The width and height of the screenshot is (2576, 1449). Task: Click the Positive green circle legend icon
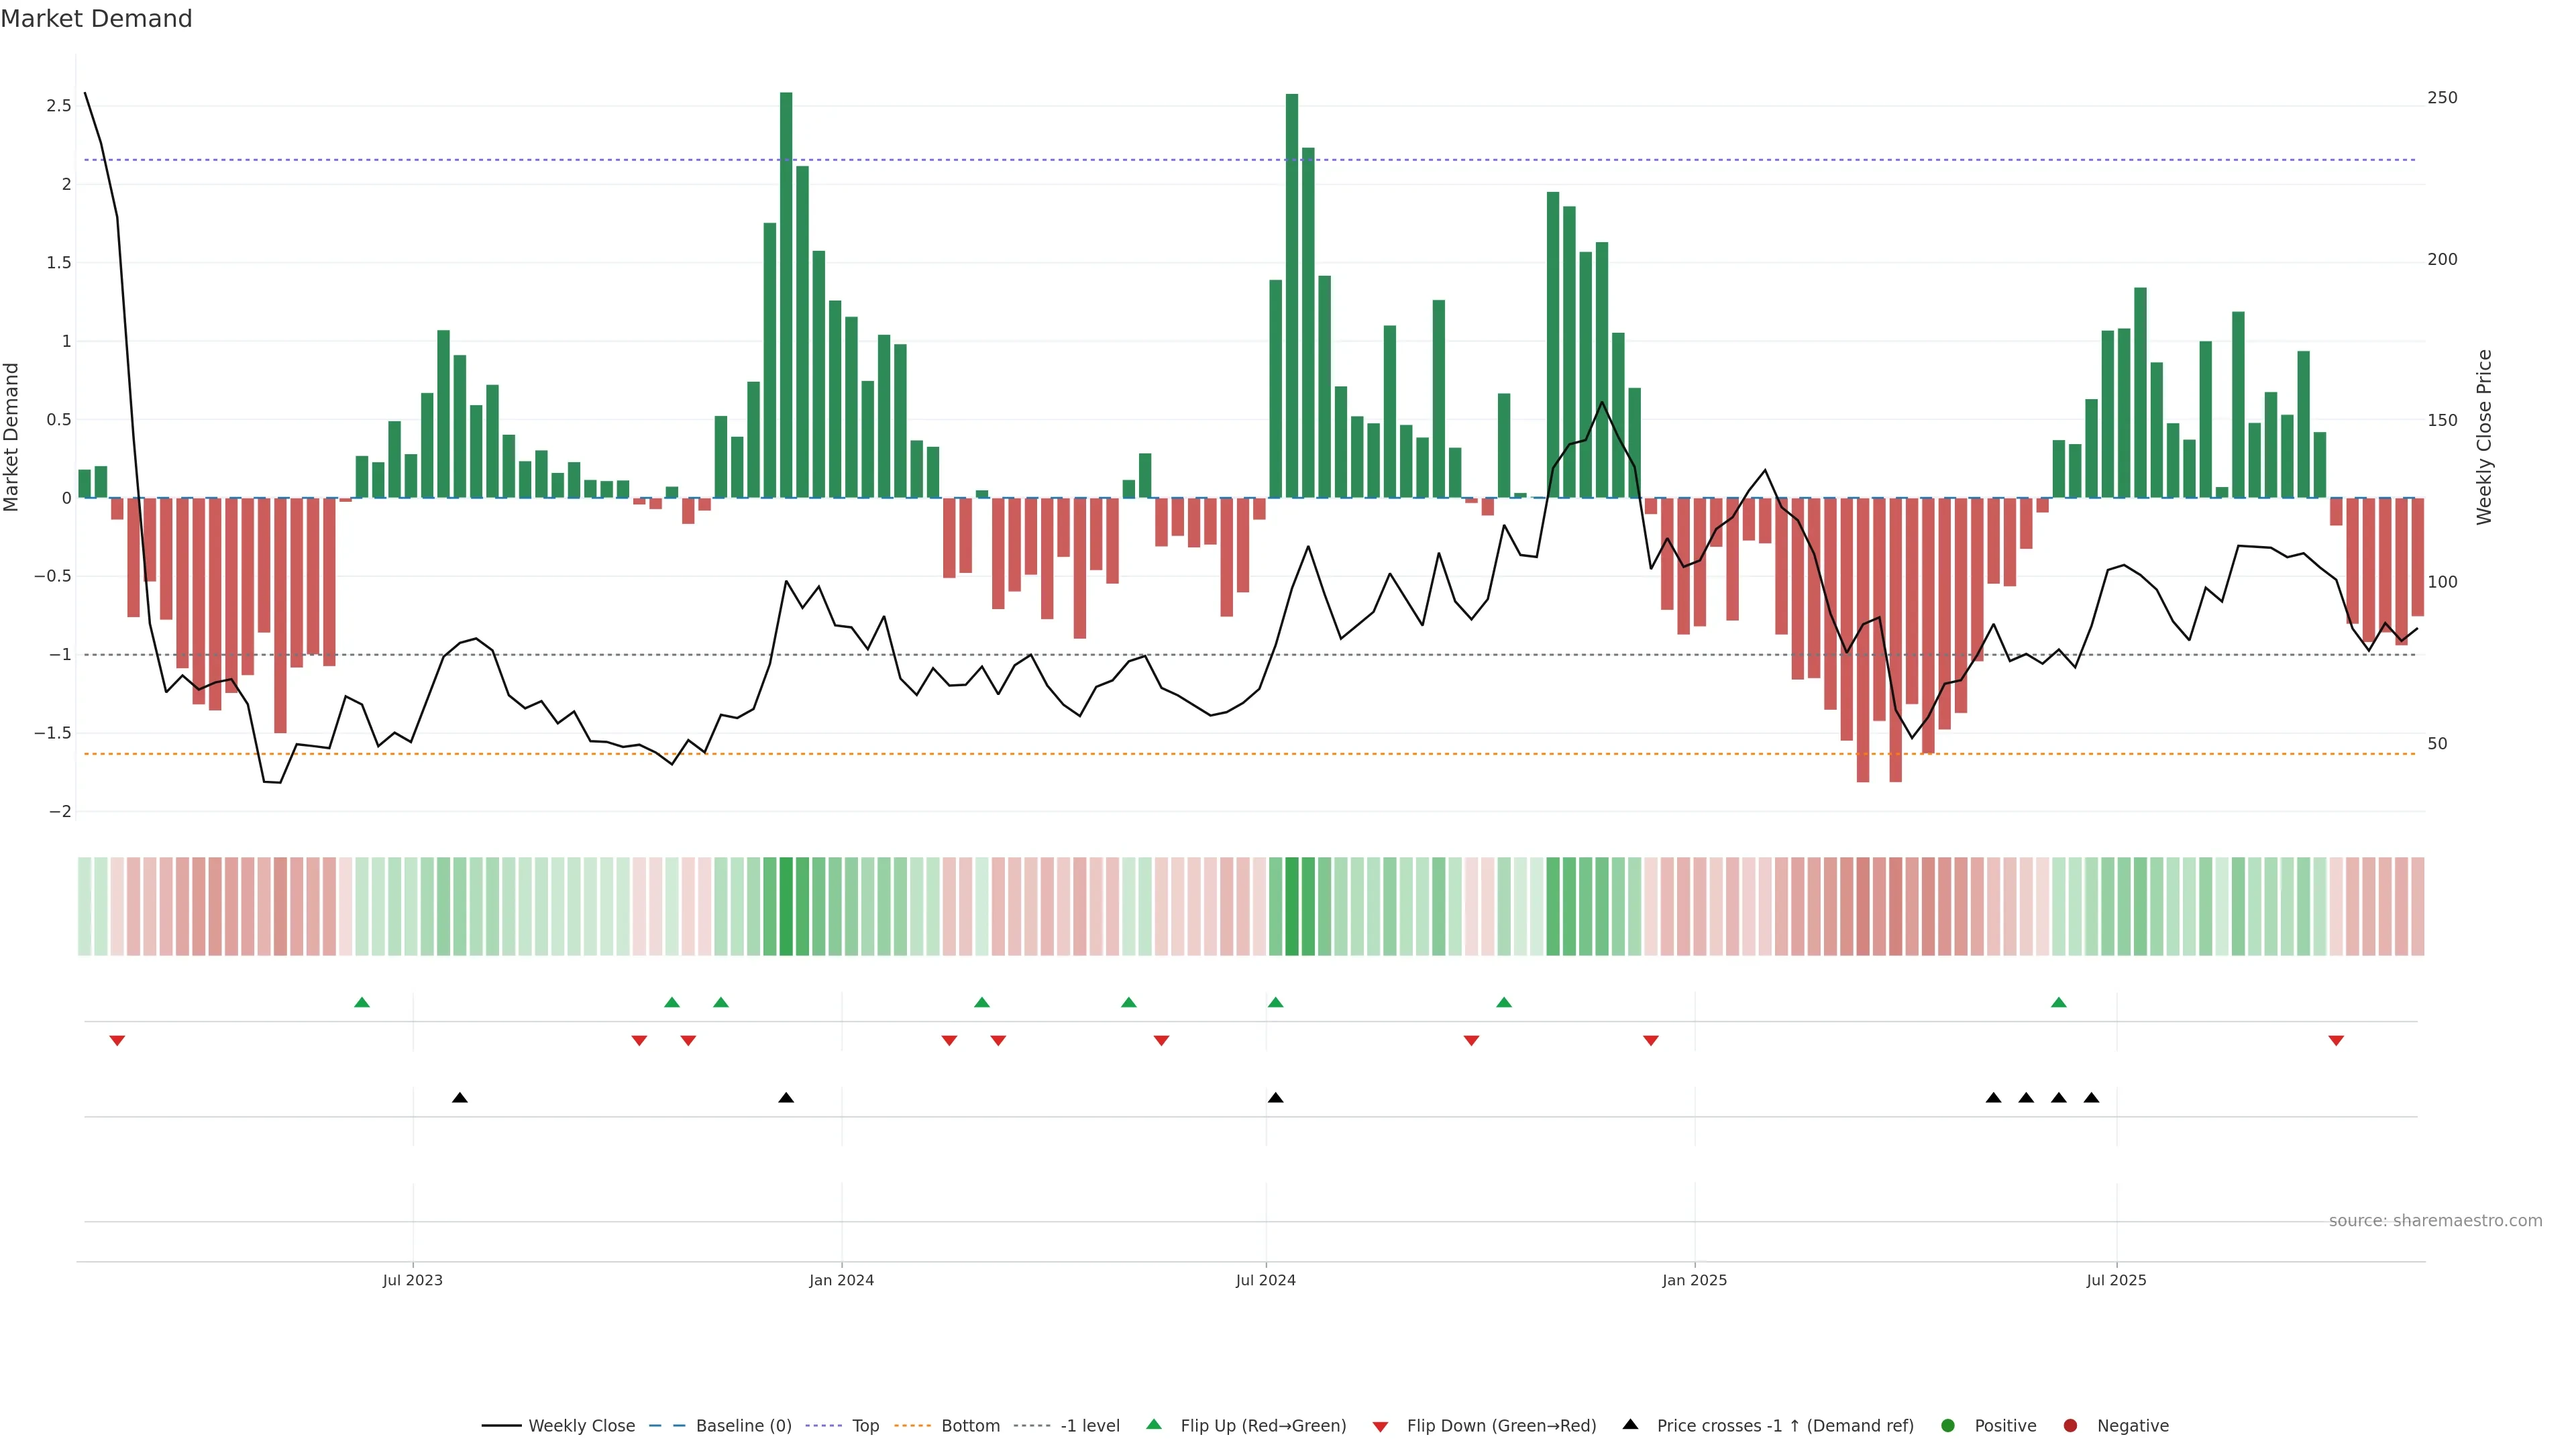pos(1947,1425)
